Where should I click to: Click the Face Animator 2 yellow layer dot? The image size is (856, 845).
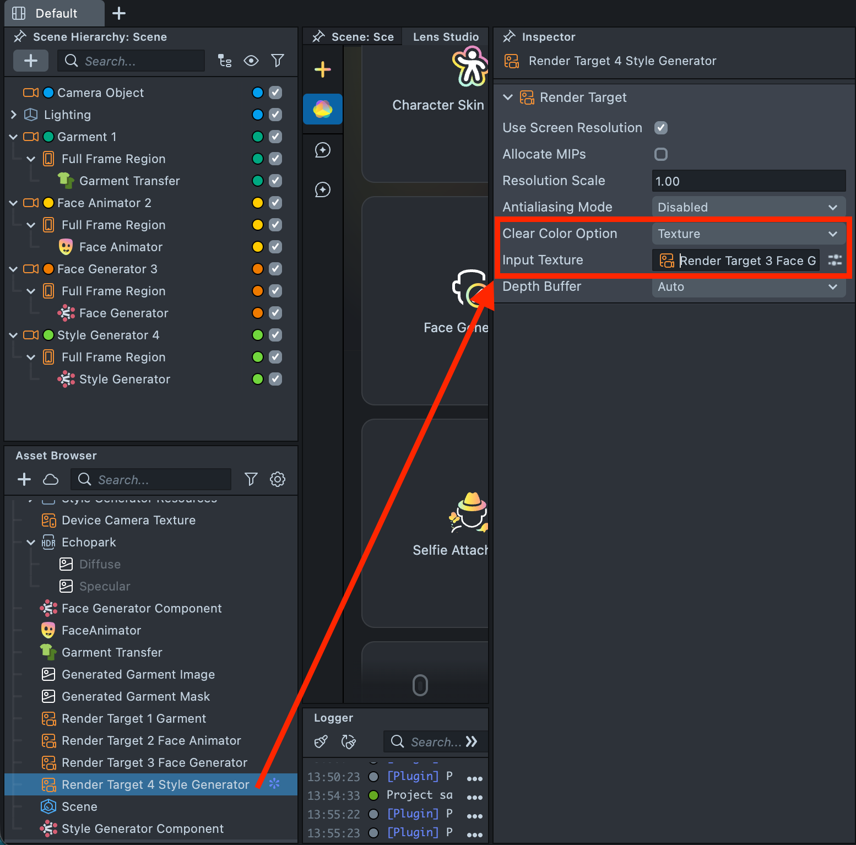tap(258, 203)
